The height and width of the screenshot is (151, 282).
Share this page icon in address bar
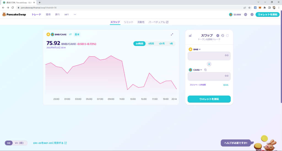(245, 7)
